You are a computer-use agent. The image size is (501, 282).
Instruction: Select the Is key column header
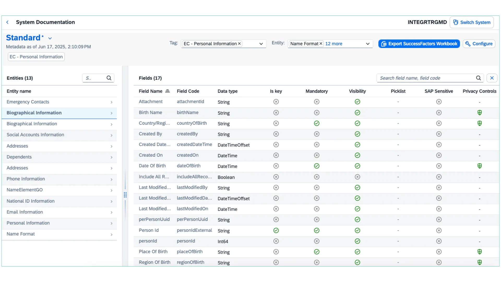click(276, 91)
